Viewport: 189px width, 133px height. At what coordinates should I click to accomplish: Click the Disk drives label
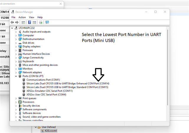pyautogui.click(x=28, y=43)
